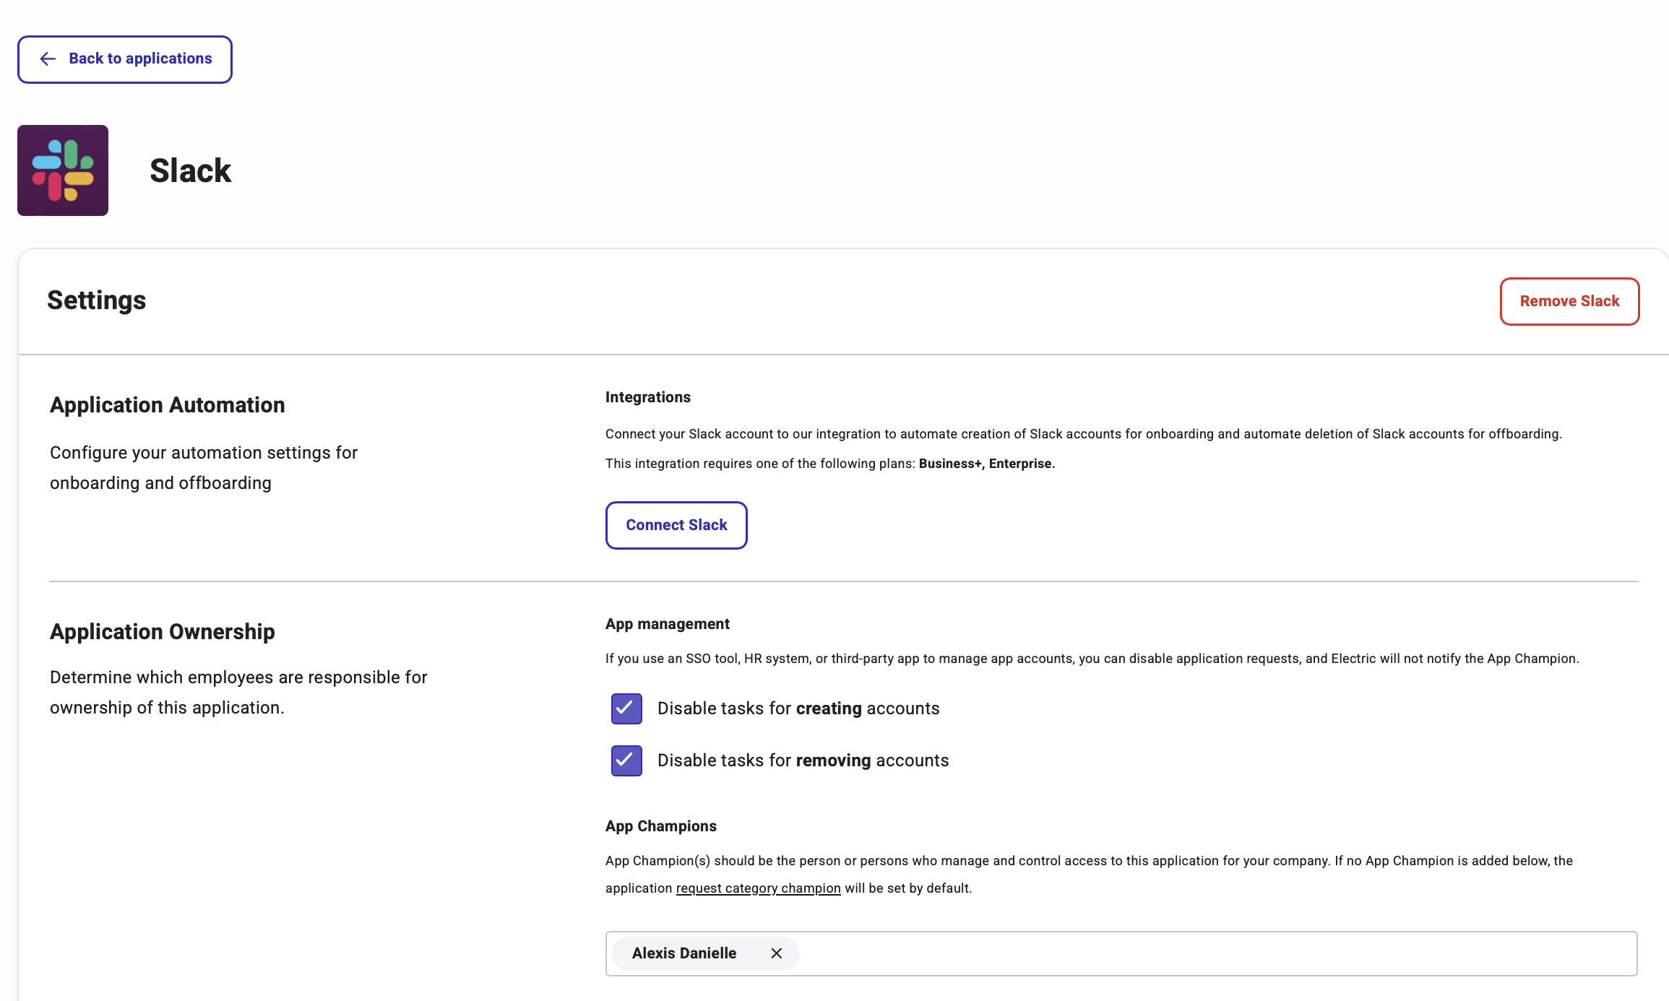Click the Settings section heading
This screenshot has width=1669, height=1001.
click(x=96, y=300)
